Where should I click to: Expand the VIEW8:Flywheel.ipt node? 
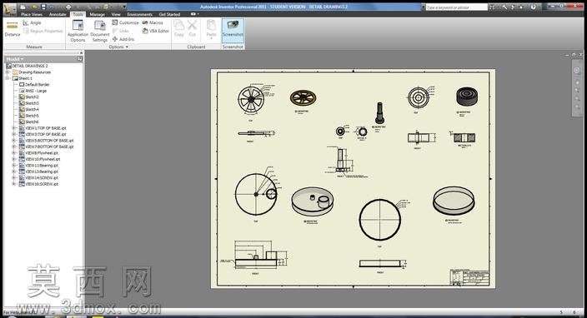(x=14, y=153)
